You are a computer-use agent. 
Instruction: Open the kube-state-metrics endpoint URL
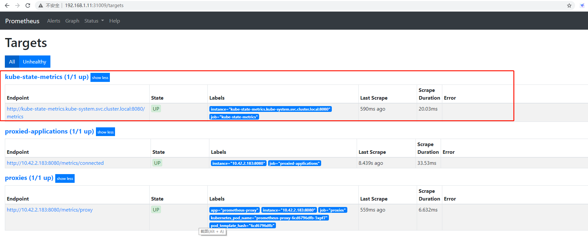pos(76,113)
